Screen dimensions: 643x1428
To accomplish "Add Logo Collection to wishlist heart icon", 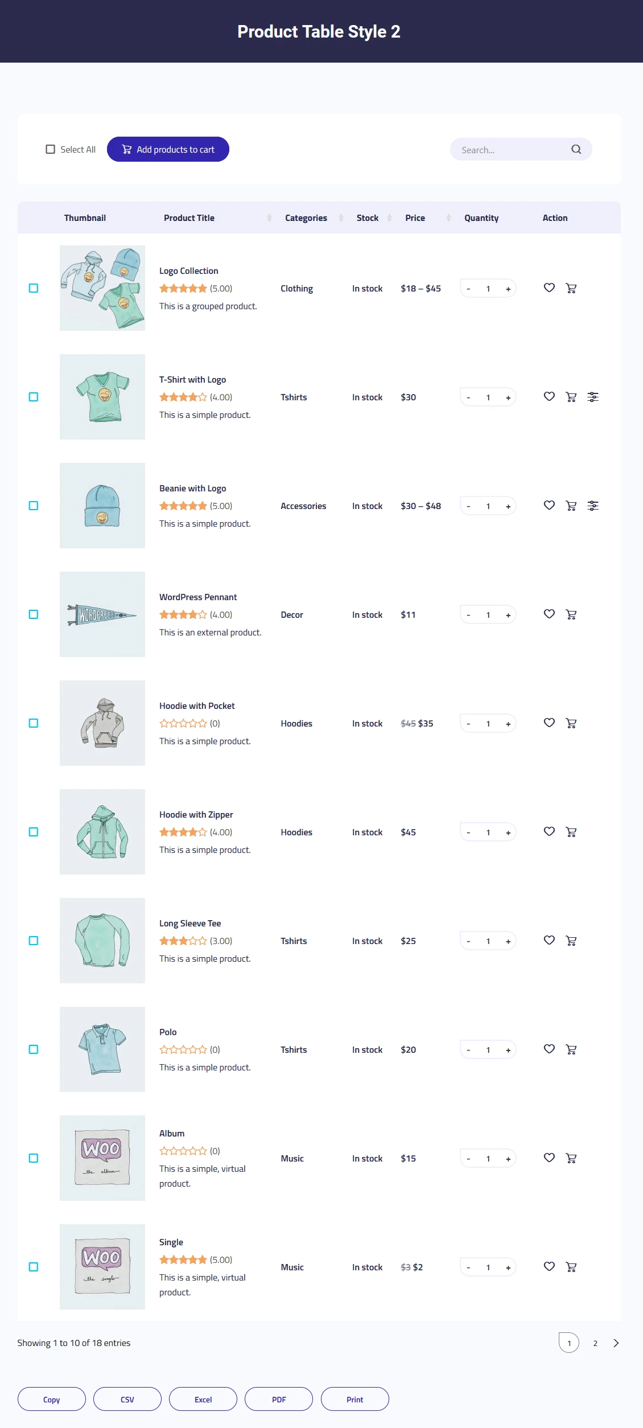I will pos(549,288).
